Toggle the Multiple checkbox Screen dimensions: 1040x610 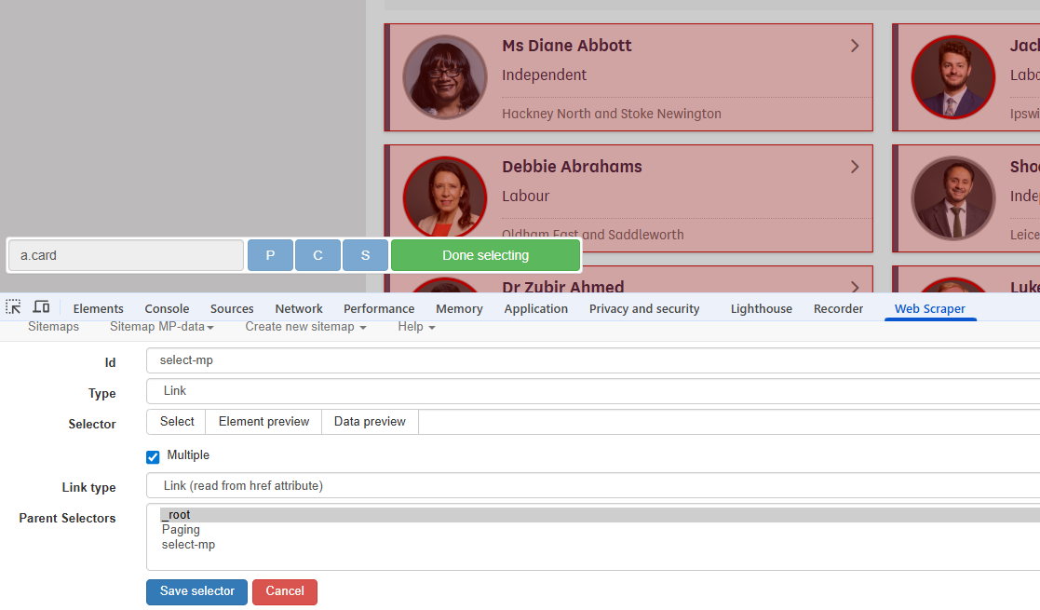pos(153,456)
